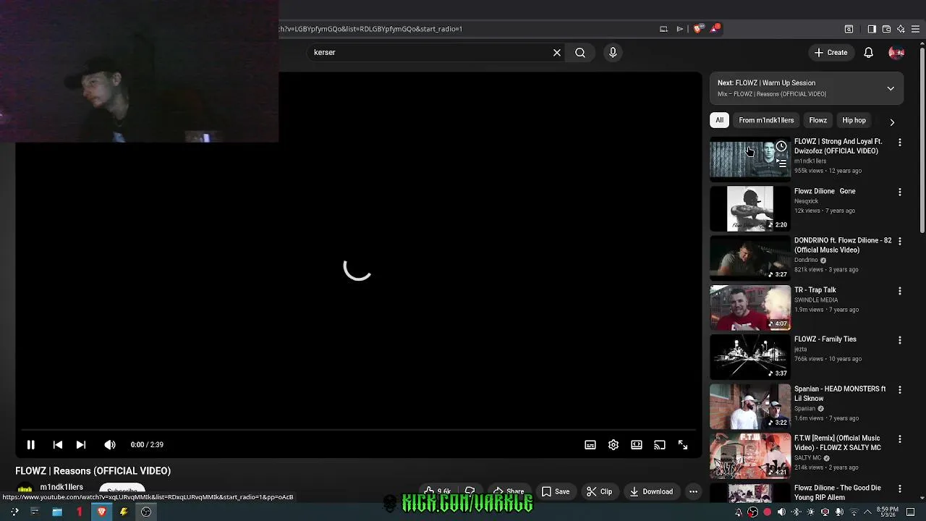Save the video with the Save button

(x=556, y=491)
